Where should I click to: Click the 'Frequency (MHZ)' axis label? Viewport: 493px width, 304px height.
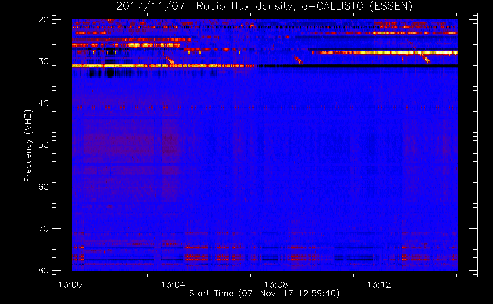(28, 146)
